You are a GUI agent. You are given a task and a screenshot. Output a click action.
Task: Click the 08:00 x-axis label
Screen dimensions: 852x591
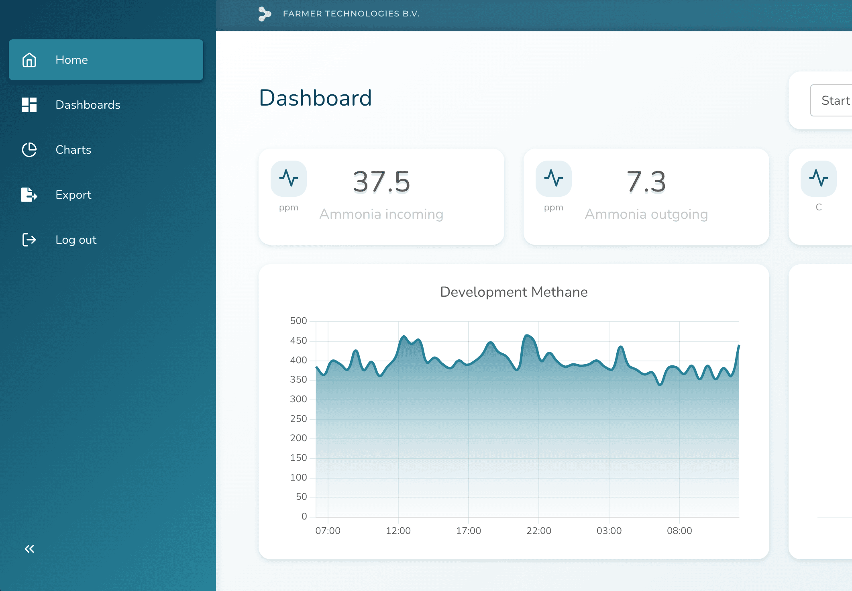tap(679, 531)
